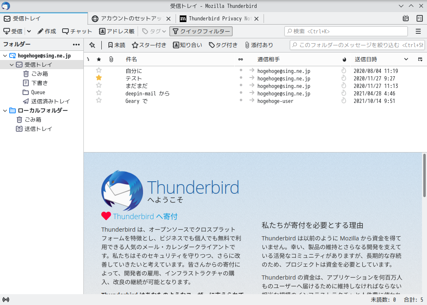Click the read status column header icon
Screen dimensions: 427x305
coord(241,59)
